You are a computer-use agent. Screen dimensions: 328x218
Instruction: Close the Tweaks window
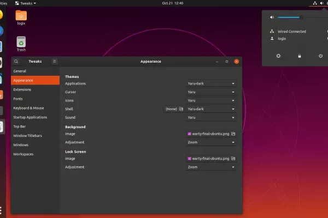click(x=237, y=62)
